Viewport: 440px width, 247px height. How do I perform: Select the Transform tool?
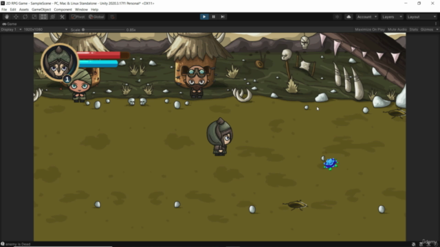53,16
